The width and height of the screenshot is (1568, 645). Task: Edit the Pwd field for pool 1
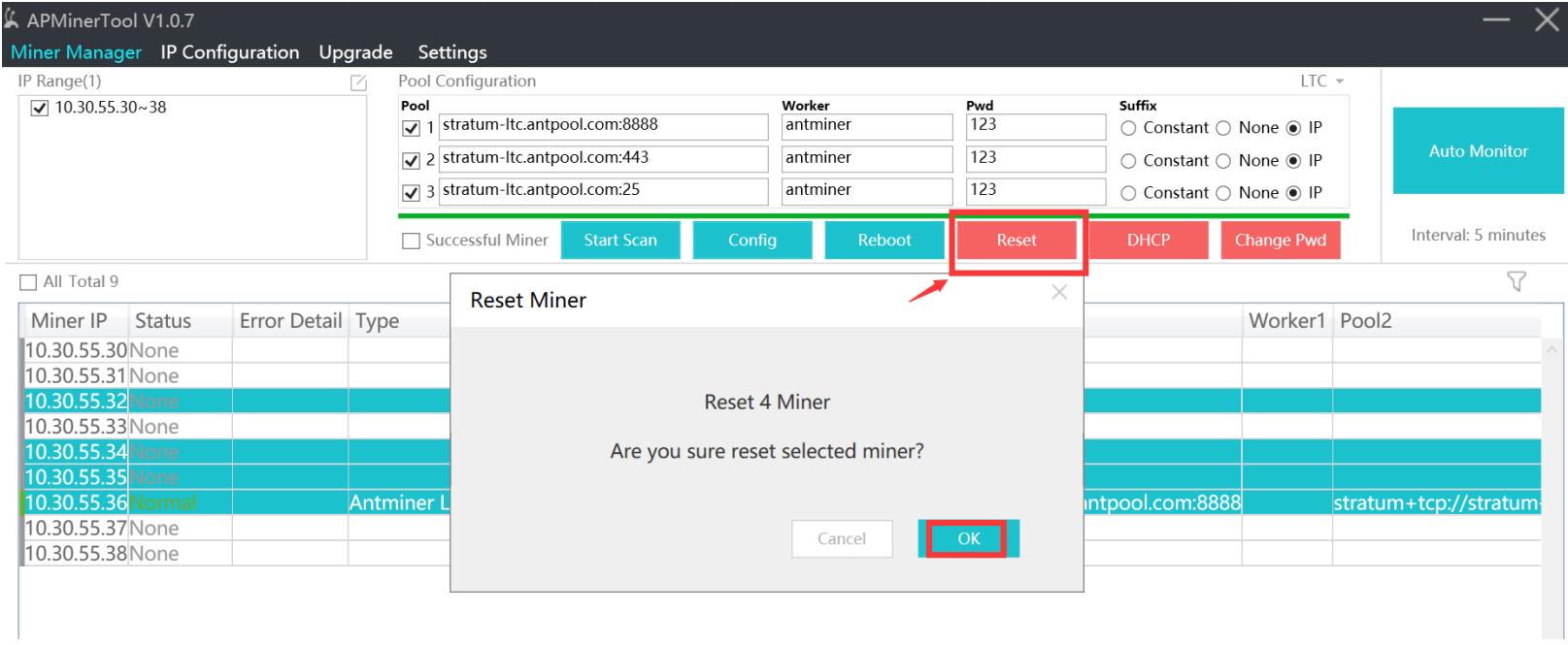(x=1035, y=126)
